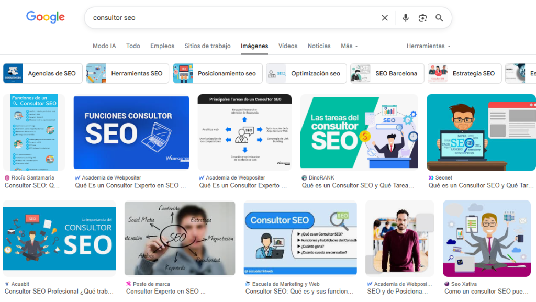This screenshot has height=302, width=536.
Task: Open the blue Funciones Consultor SEO image
Action: point(131,132)
